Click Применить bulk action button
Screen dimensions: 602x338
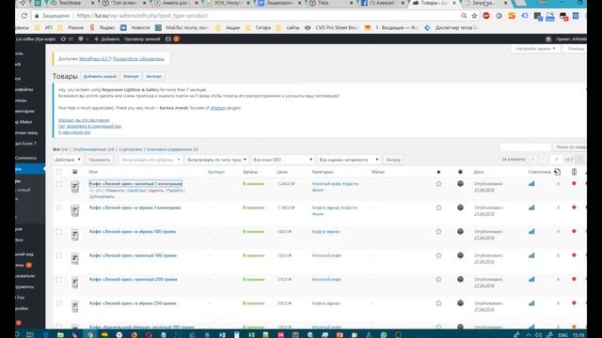[99, 160]
